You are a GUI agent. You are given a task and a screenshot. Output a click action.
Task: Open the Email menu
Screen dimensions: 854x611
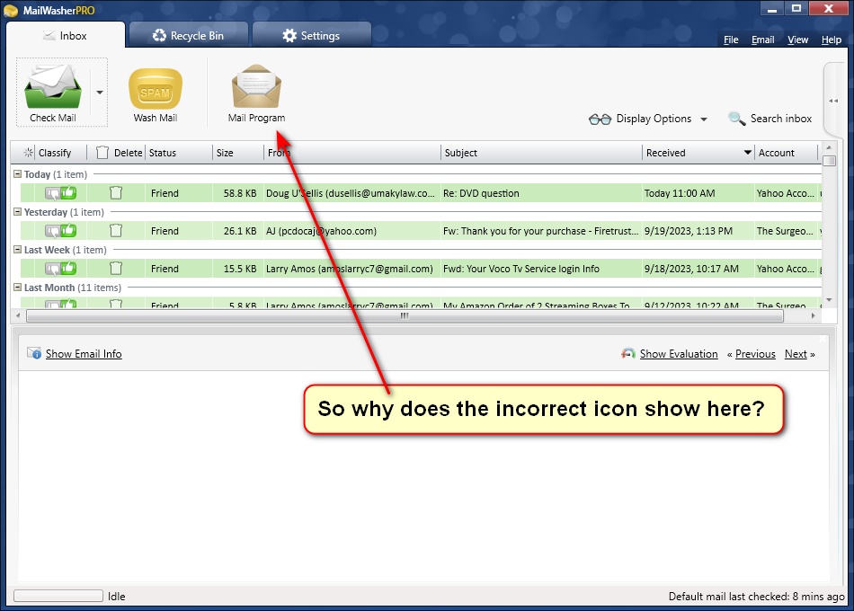763,40
